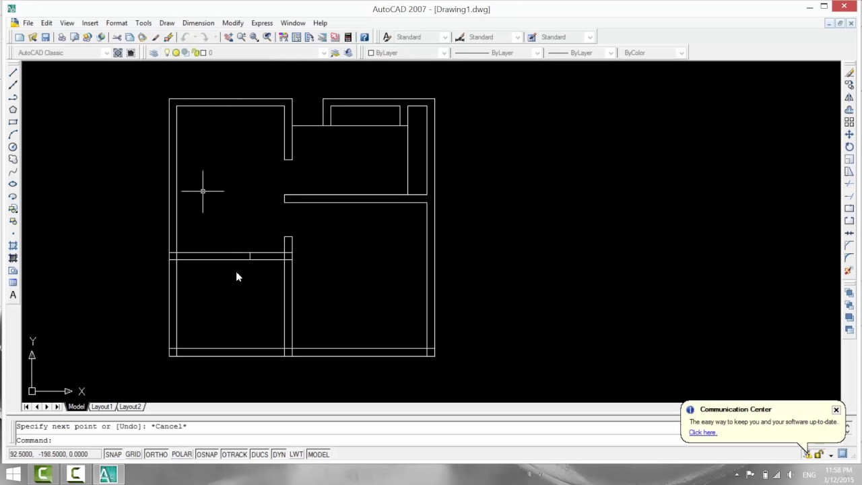The width and height of the screenshot is (862, 485).
Task: Open the Hatch tool
Action: pos(13,244)
